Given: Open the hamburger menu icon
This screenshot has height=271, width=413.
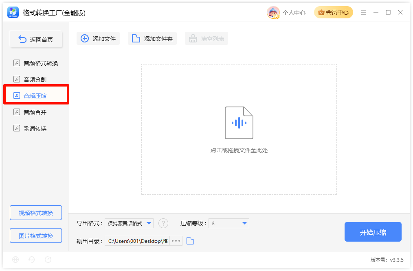Looking at the screenshot, I should pyautogui.click(x=364, y=12).
